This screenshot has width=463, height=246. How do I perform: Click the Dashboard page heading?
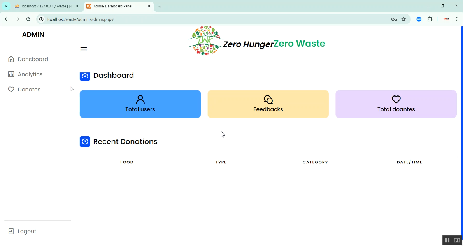113,75
